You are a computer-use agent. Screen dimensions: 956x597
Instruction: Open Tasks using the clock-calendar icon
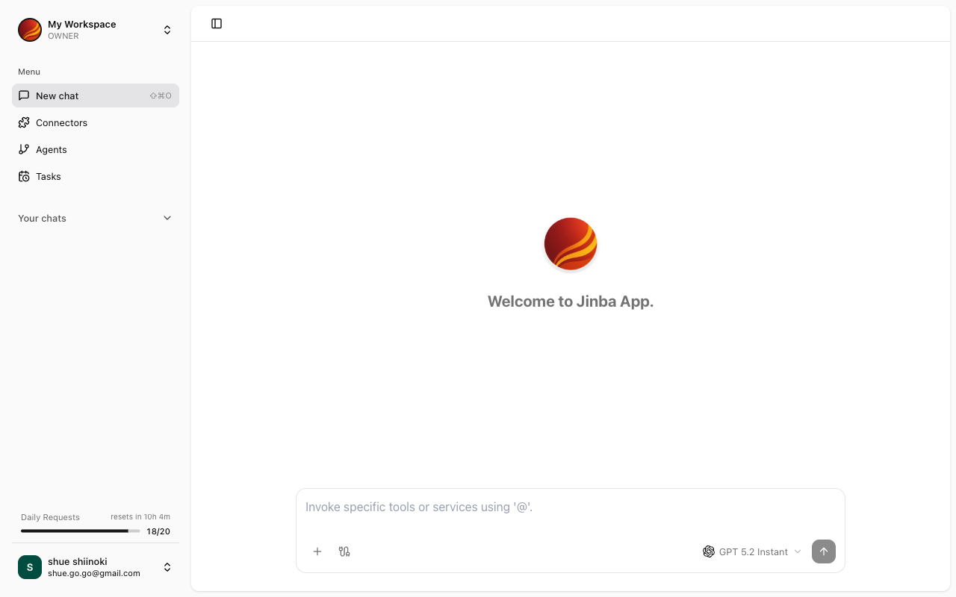[23, 176]
